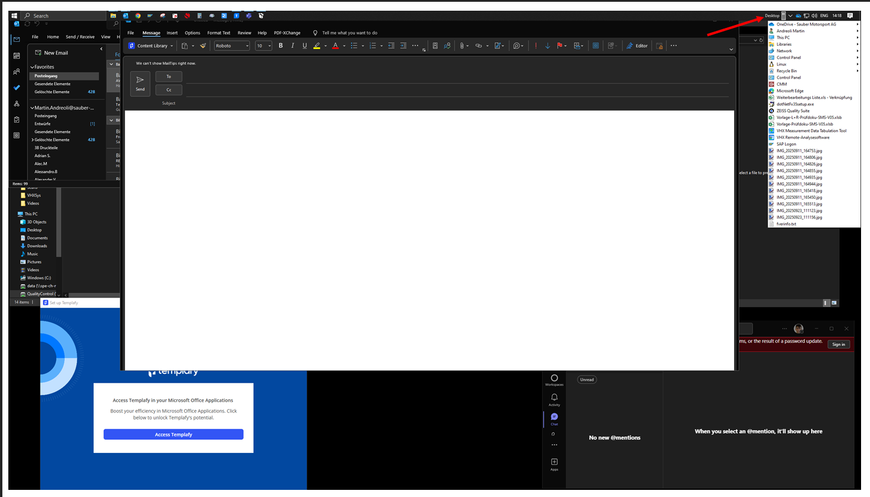The image size is (870, 497).
Task: Toggle the Unread filter in Teams
Action: [587, 380]
